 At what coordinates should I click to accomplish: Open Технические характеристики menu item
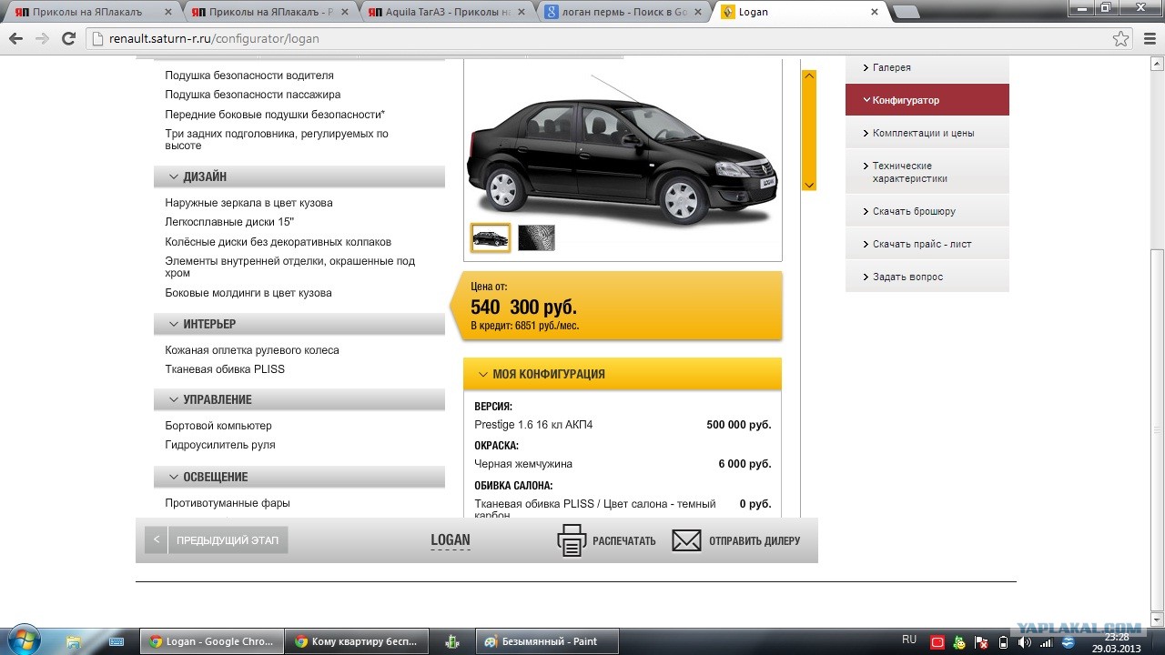(927, 172)
